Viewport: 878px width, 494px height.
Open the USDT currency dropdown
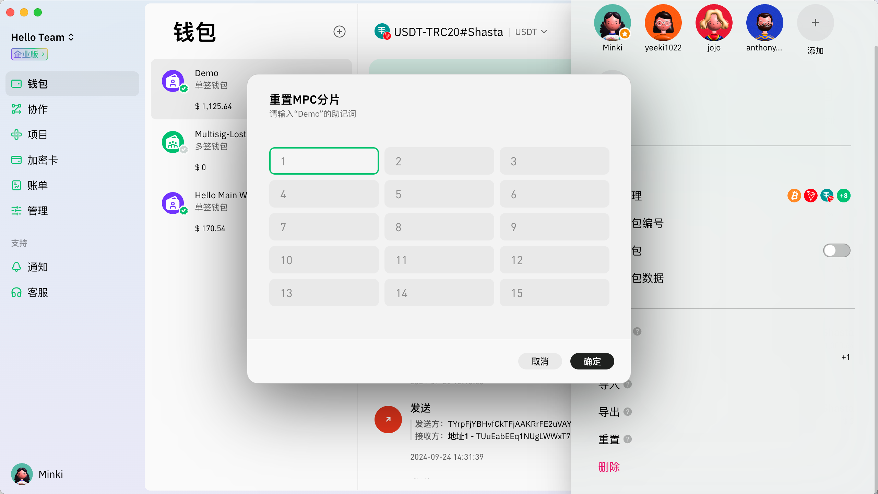coord(531,32)
